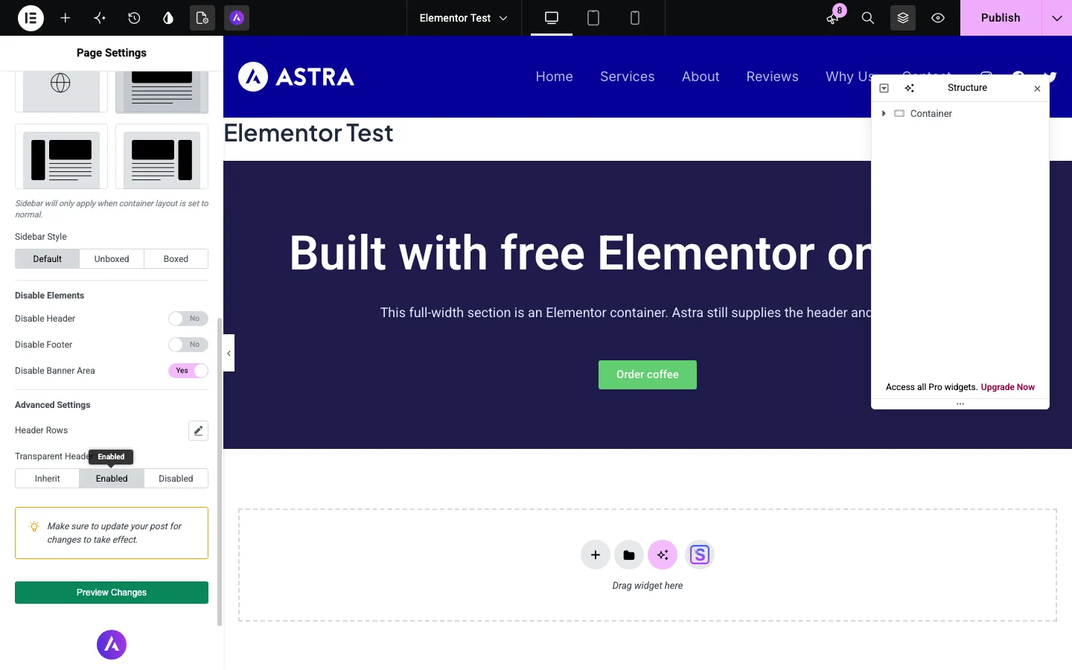Viewport: 1072px width, 670px height.
Task: Open What's New notifications with badge 8
Action: 833,18
